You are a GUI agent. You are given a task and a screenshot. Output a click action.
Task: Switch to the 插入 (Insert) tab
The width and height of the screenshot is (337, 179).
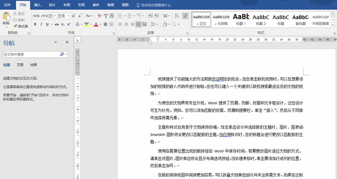[37, 5]
